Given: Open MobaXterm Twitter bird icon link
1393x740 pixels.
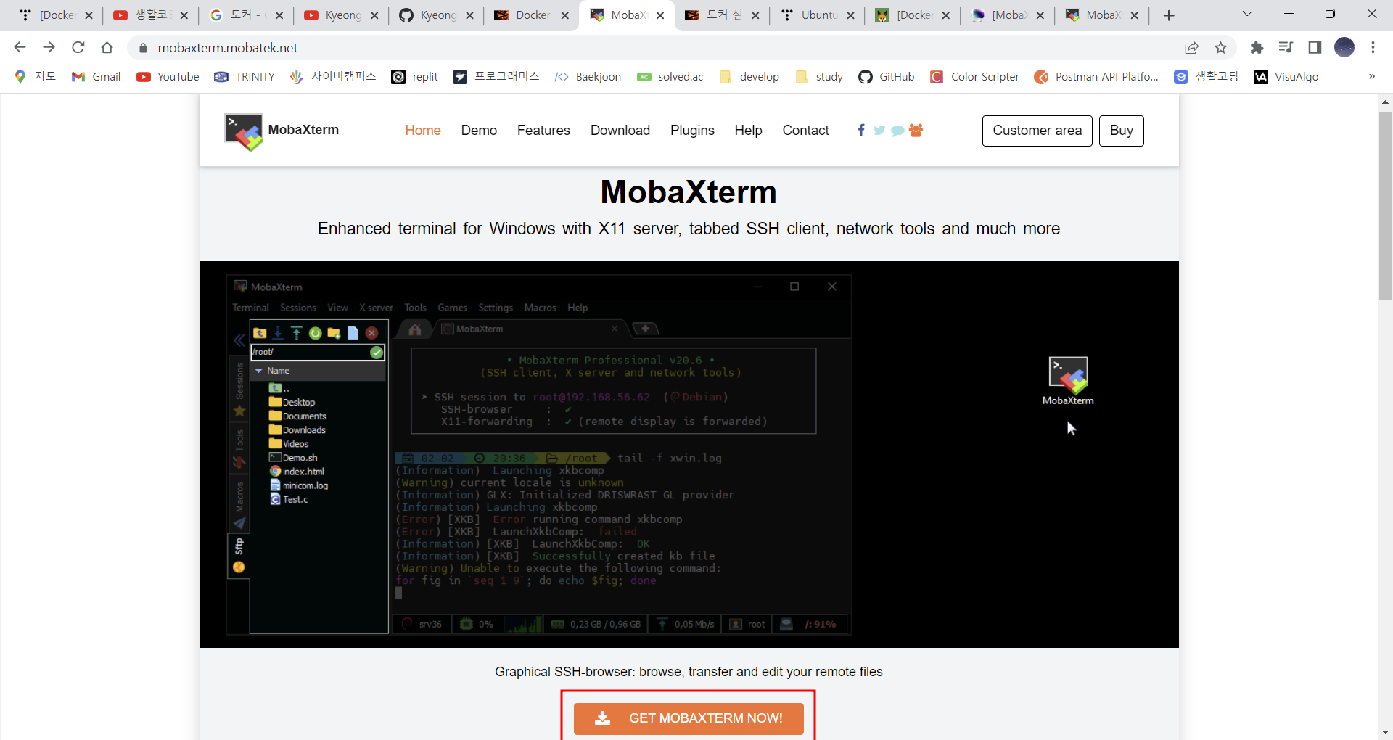Looking at the screenshot, I should [879, 131].
